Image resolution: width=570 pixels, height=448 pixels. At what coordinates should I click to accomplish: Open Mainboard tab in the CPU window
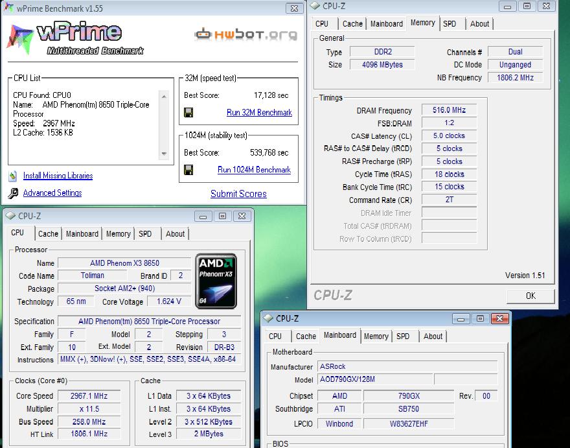pos(82,234)
